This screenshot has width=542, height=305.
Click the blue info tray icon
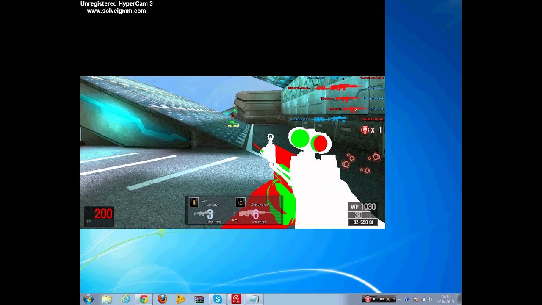pyautogui.click(x=406, y=299)
